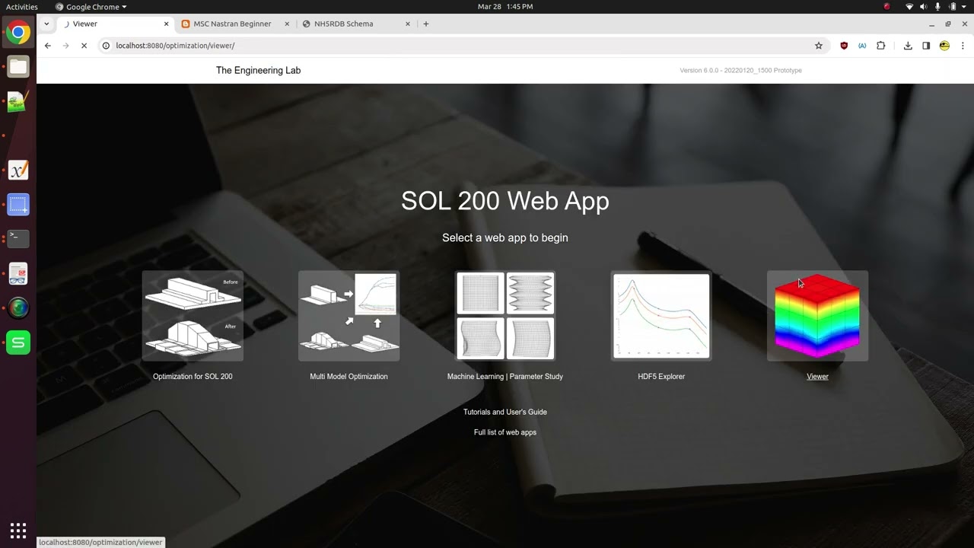
Task: Click the 'Viewer' text link
Action: [x=817, y=377]
